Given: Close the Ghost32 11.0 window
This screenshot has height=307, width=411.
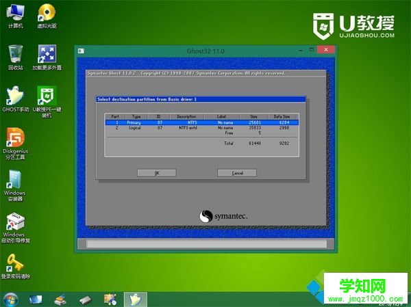Looking at the screenshot, I should click(326, 49).
